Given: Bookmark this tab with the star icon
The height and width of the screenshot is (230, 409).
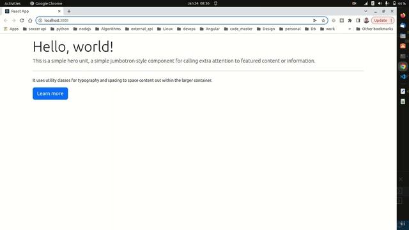Looking at the screenshot, I should 323,20.
